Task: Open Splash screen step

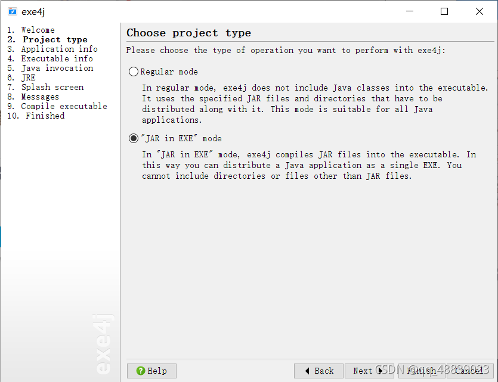Action: coord(52,87)
